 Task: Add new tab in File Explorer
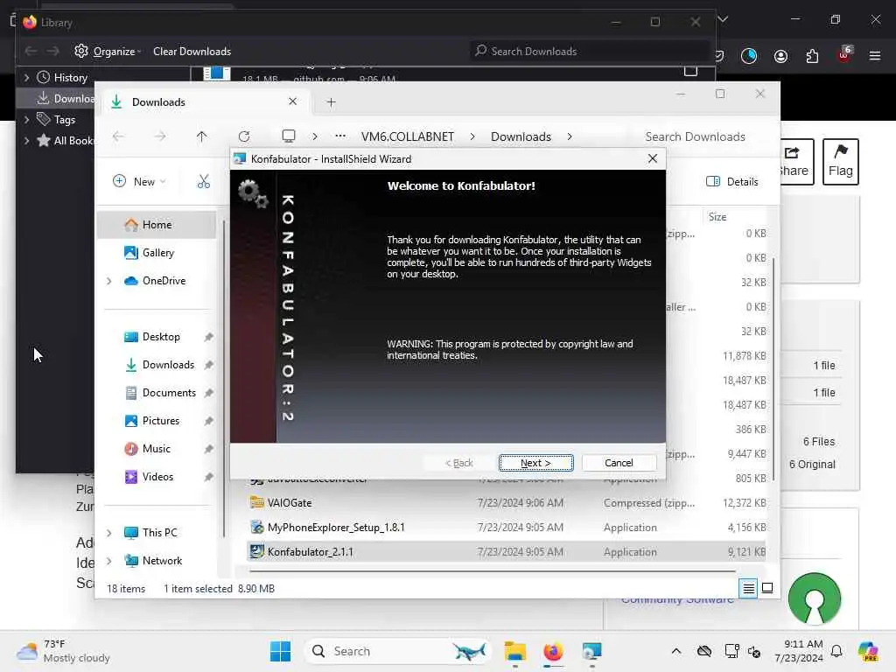pyautogui.click(x=331, y=102)
